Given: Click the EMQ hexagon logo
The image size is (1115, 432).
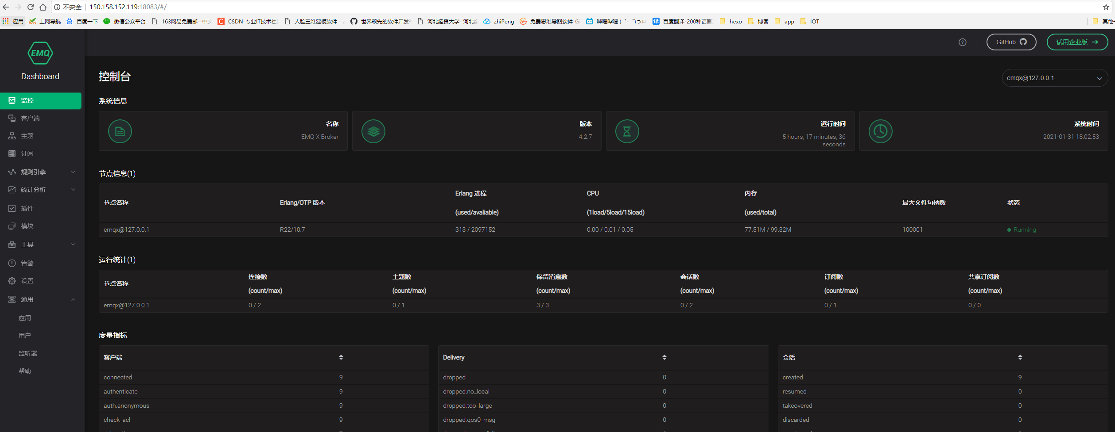Looking at the screenshot, I should (40, 53).
